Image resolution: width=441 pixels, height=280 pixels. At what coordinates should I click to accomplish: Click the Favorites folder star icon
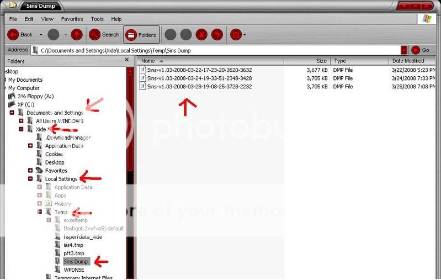click(39, 170)
